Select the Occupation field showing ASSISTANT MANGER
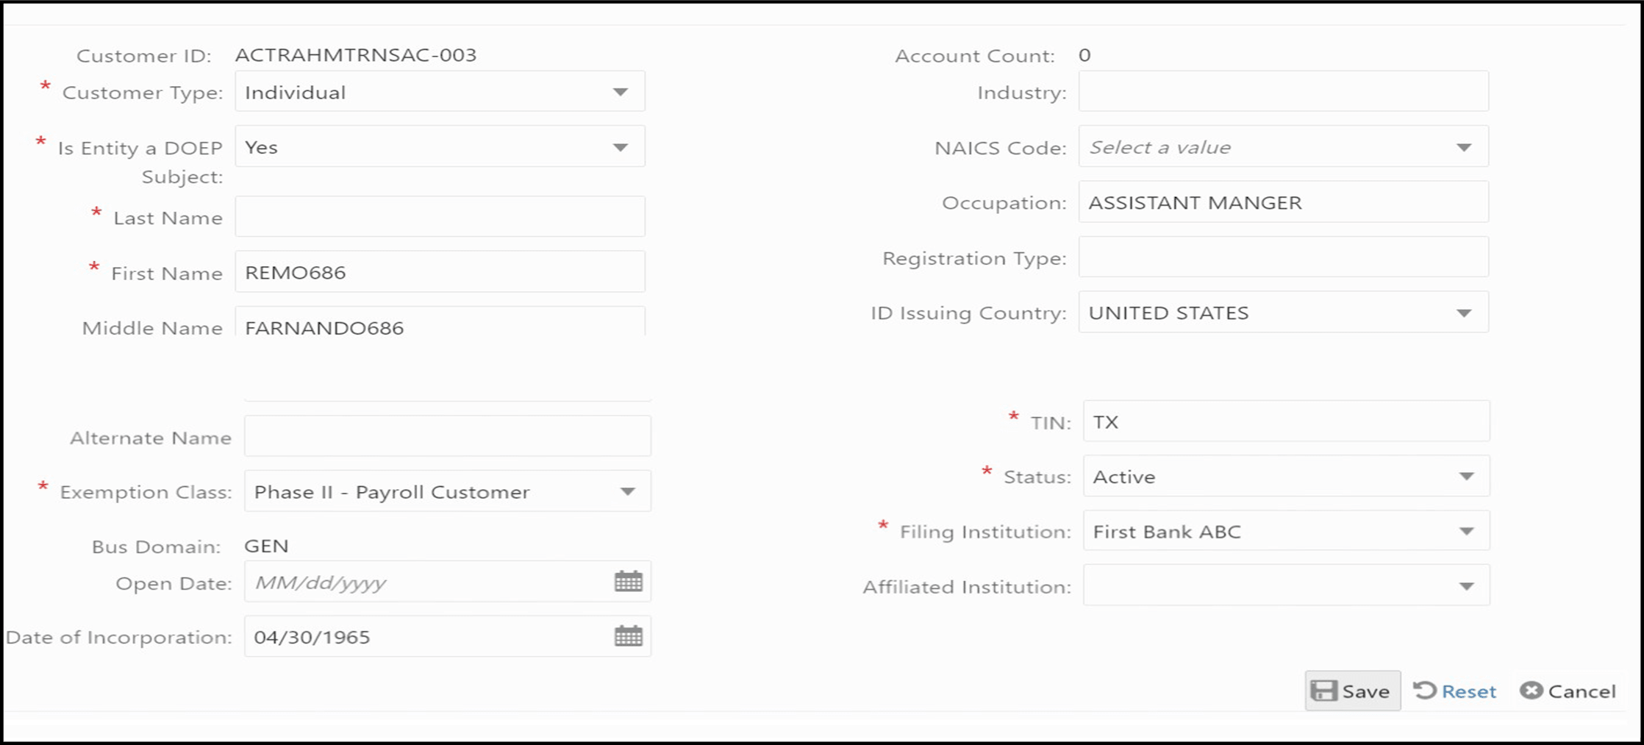1644x745 pixels. [x=1283, y=202]
